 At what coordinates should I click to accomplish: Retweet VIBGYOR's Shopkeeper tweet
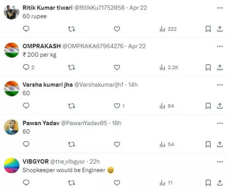pyautogui.click(x=72, y=183)
